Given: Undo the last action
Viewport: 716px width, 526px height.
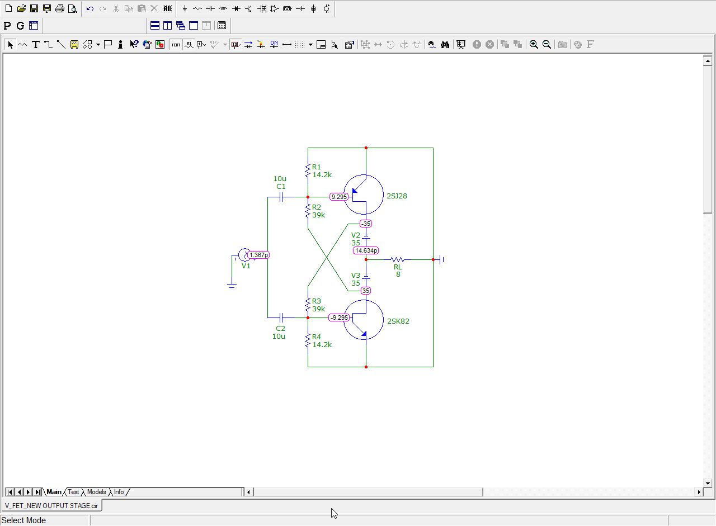Looking at the screenshot, I should tap(90, 8).
